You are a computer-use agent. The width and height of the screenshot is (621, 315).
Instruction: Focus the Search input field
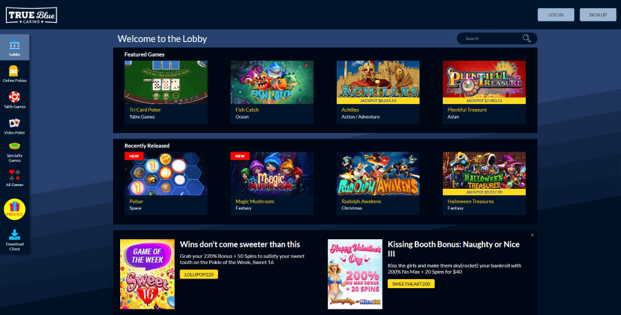tap(491, 39)
